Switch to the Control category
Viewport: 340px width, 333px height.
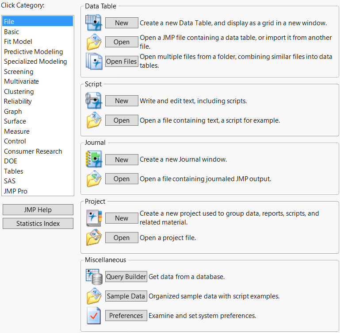[38, 141]
